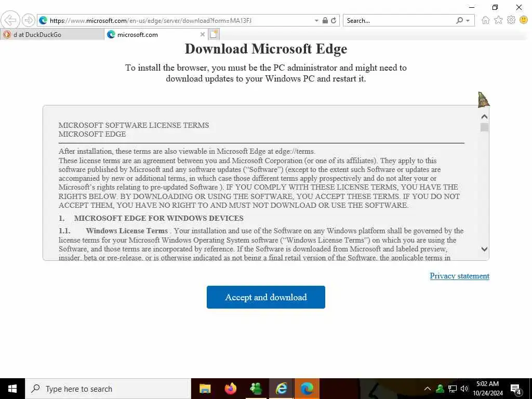Click the Internet Explorer taskbar icon
This screenshot has width=532, height=399.
(282, 389)
